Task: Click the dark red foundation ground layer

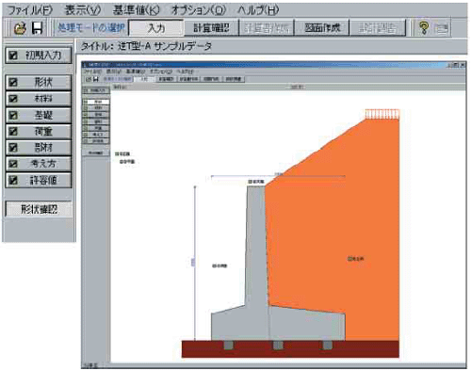Action: coord(290,349)
